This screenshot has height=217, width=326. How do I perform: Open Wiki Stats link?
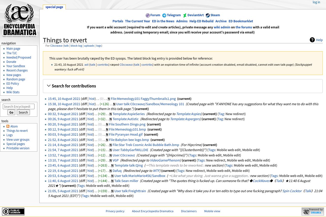click(13, 92)
